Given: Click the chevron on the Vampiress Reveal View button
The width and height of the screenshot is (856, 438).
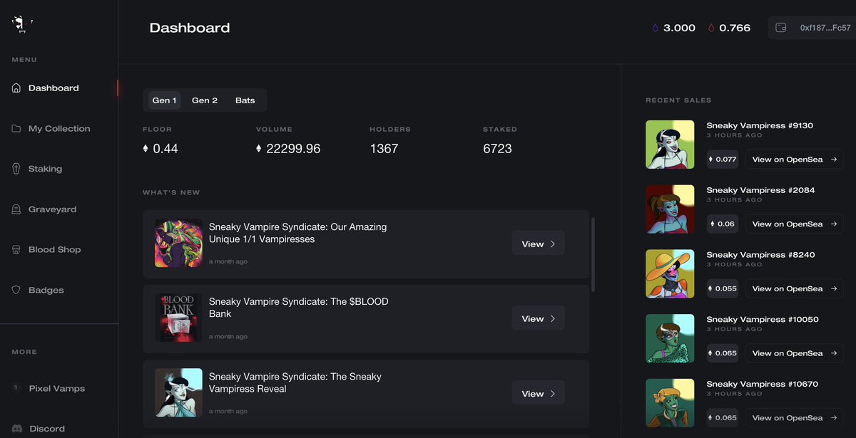Looking at the screenshot, I should pos(552,393).
